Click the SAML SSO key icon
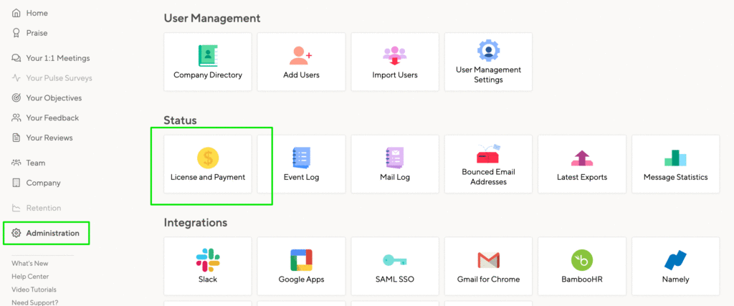 coord(395,260)
